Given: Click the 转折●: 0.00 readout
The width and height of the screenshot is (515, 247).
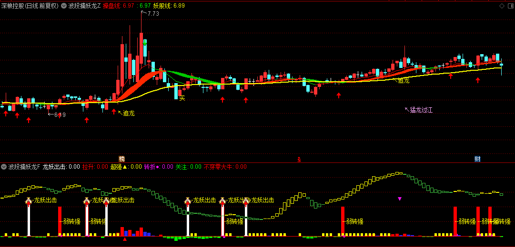Looking at the screenshot, I should (x=159, y=167).
